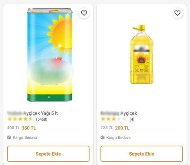View the 4.5 star rating of first product
The image size is (190, 165).
(20, 119)
